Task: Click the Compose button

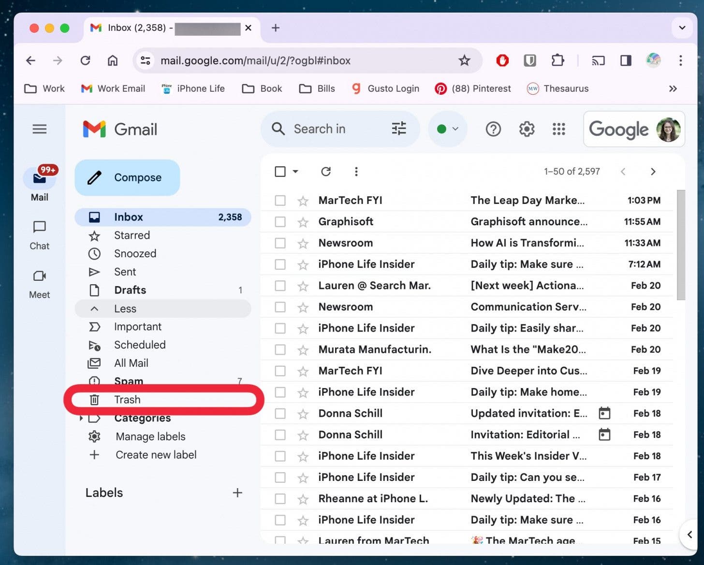Action: 127,177
